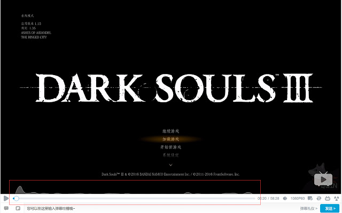Toggle danmaku display with the comment icon

pyautogui.click(x=310, y=199)
